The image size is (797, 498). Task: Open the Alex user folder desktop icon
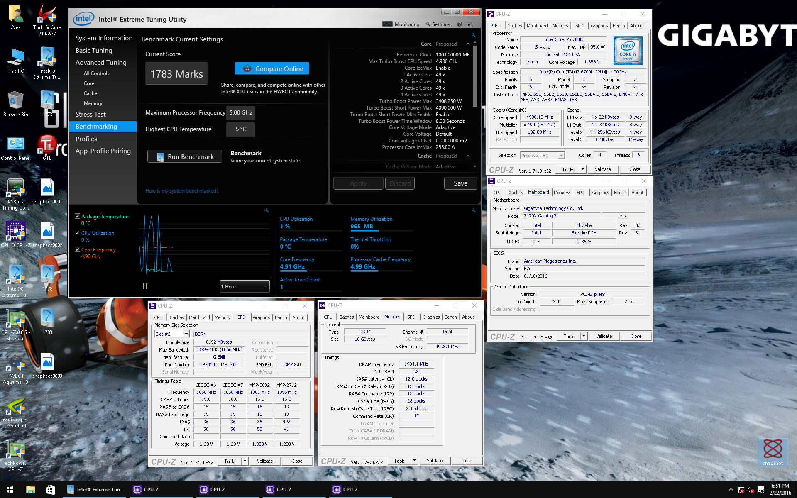(16, 17)
